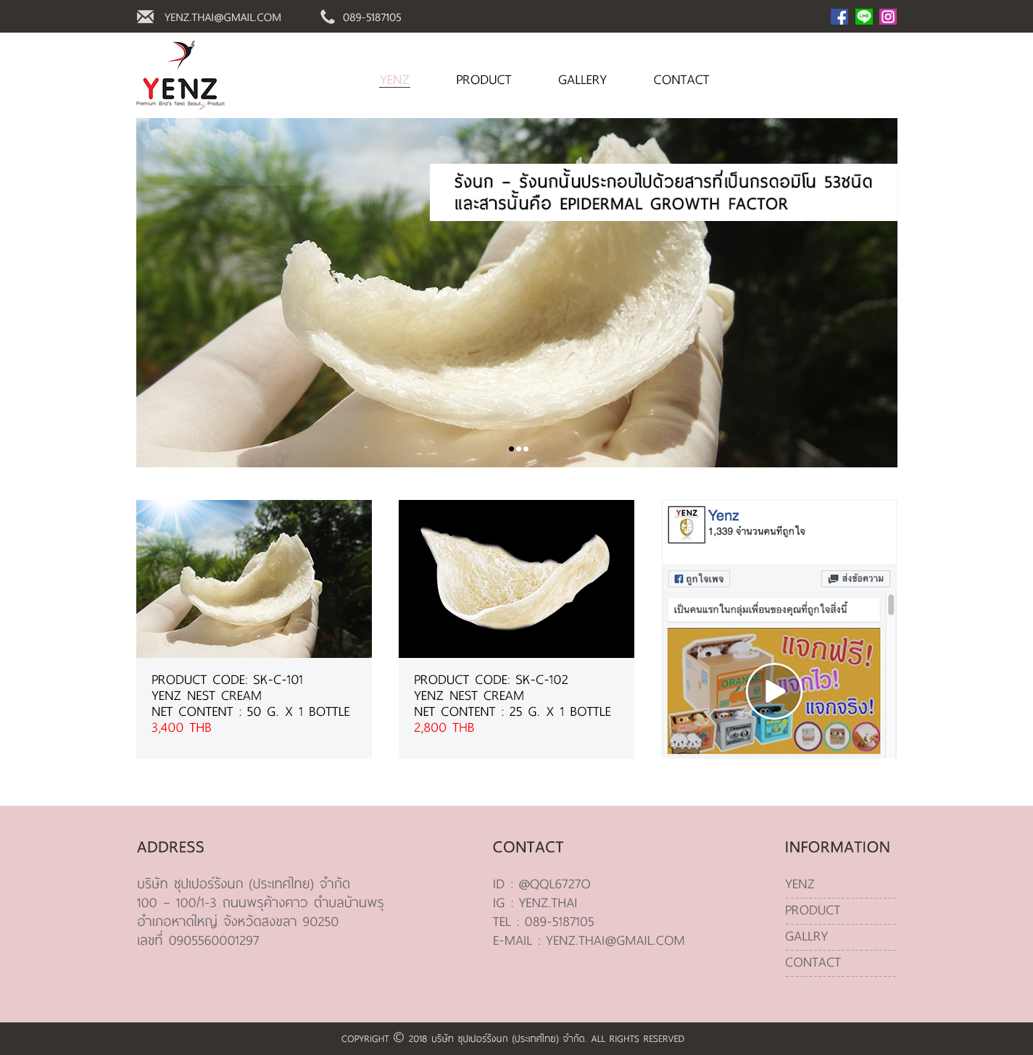Screen dimensions: 1033x1055
Task: Open the SK-C-101 product image
Action: pos(254,579)
